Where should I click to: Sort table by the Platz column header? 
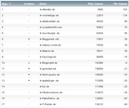(5, 4)
